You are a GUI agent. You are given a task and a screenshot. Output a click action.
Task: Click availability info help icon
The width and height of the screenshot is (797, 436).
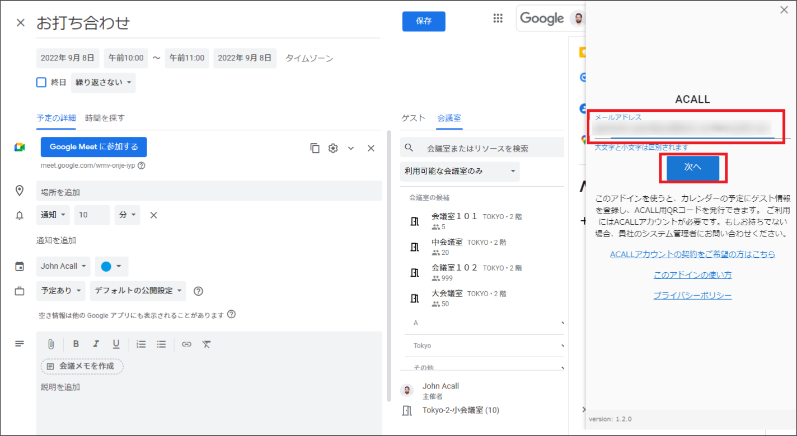(x=231, y=315)
